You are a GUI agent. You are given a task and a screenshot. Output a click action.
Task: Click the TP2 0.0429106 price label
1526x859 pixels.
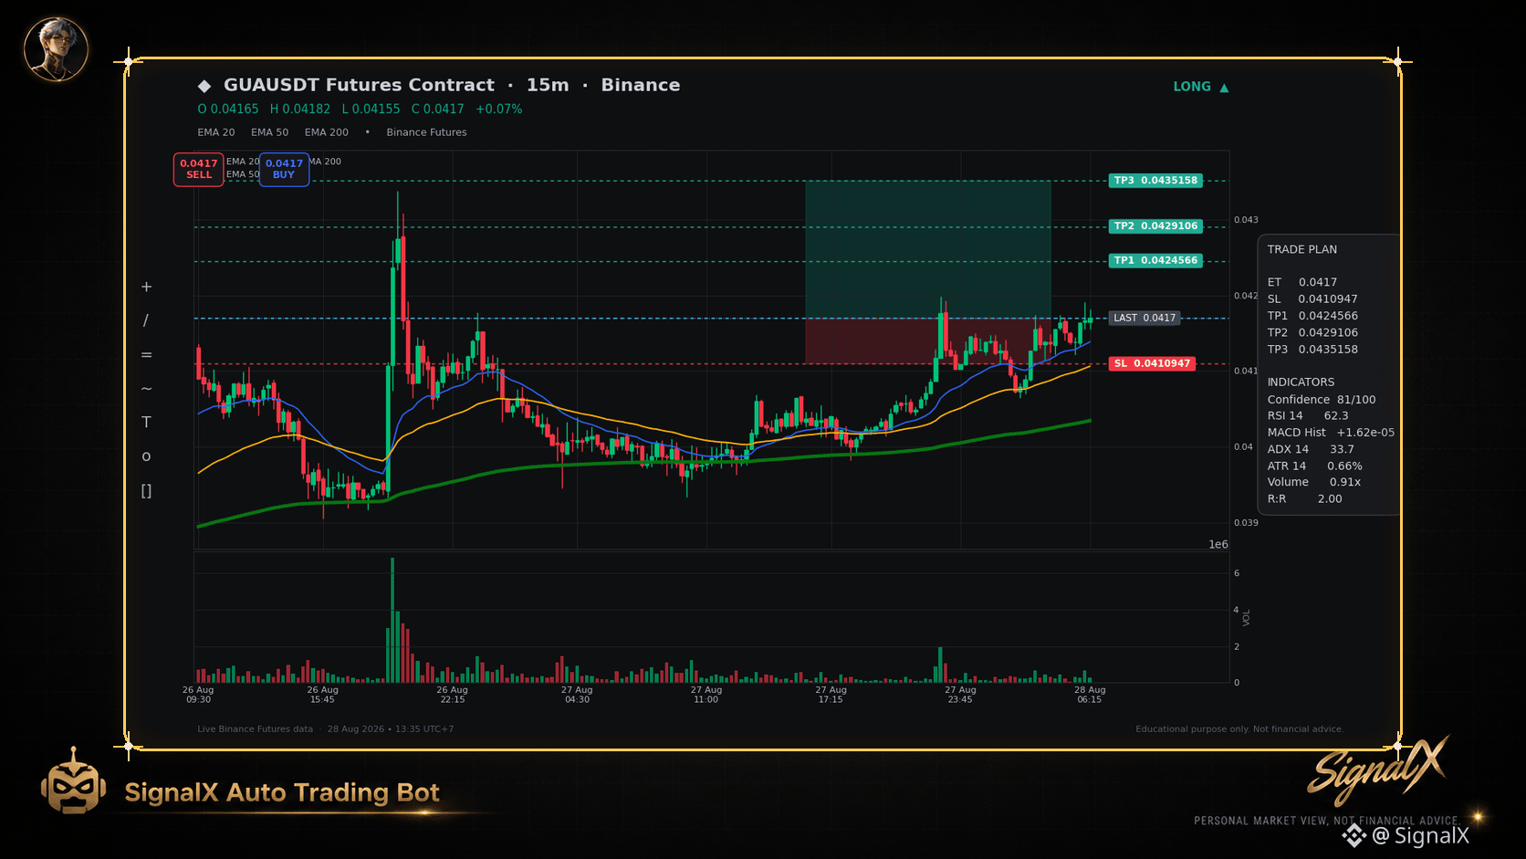(x=1155, y=226)
